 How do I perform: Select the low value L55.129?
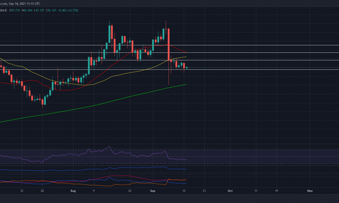[x=39, y=10]
